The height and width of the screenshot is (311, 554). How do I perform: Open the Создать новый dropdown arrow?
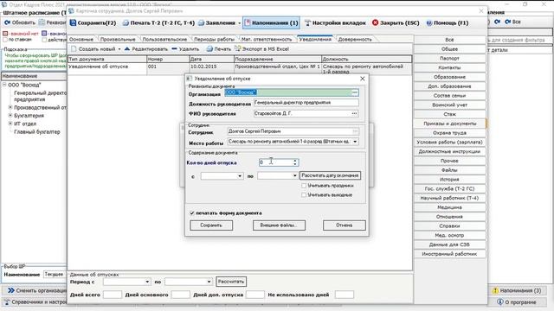(119, 49)
